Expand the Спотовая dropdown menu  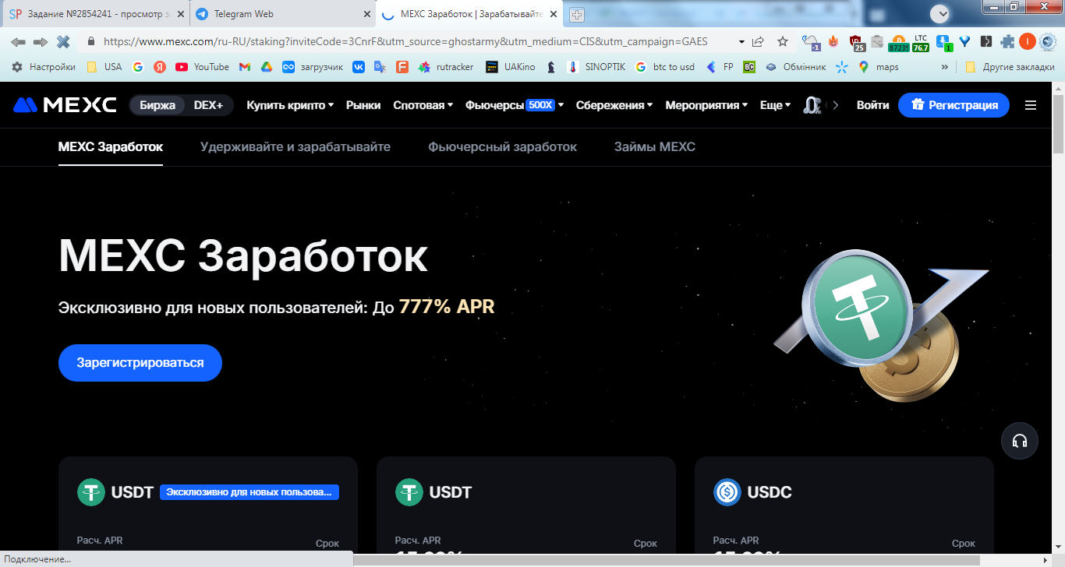coord(423,105)
